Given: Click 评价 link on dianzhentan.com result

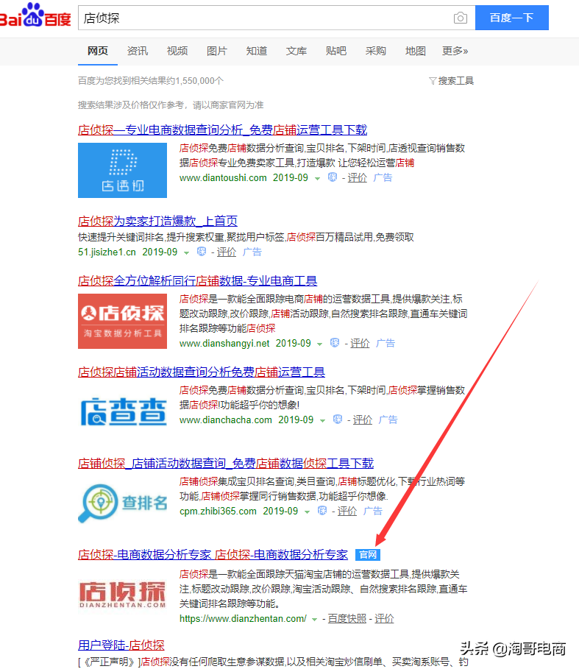Looking at the screenshot, I should click(384, 619).
